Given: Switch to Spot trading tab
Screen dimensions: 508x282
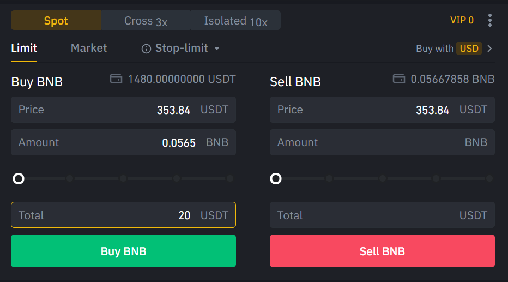Looking at the screenshot, I should click(56, 21).
